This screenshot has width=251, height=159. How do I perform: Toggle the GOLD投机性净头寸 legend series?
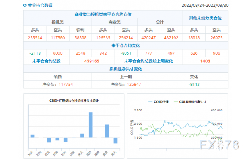pyautogui.click(x=191, y=102)
